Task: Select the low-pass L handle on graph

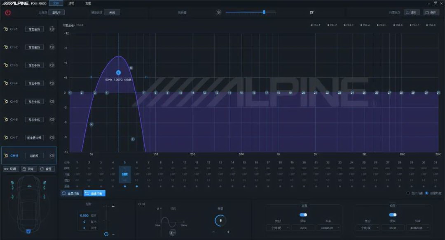Action: pos(133,139)
